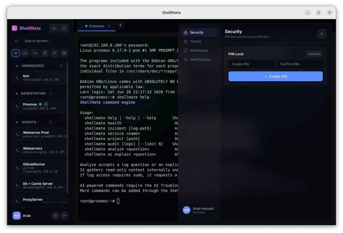Image resolution: width=343 pixels, height=233 pixels.
Task: Switch to the Proxmox terminal tab
Action: click(x=96, y=26)
